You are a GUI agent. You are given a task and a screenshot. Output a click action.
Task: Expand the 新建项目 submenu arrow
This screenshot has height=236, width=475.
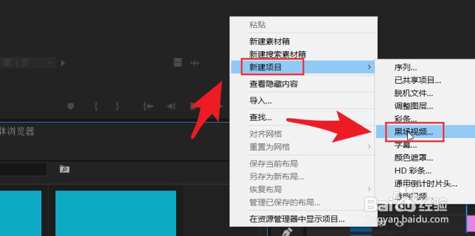[x=369, y=67]
